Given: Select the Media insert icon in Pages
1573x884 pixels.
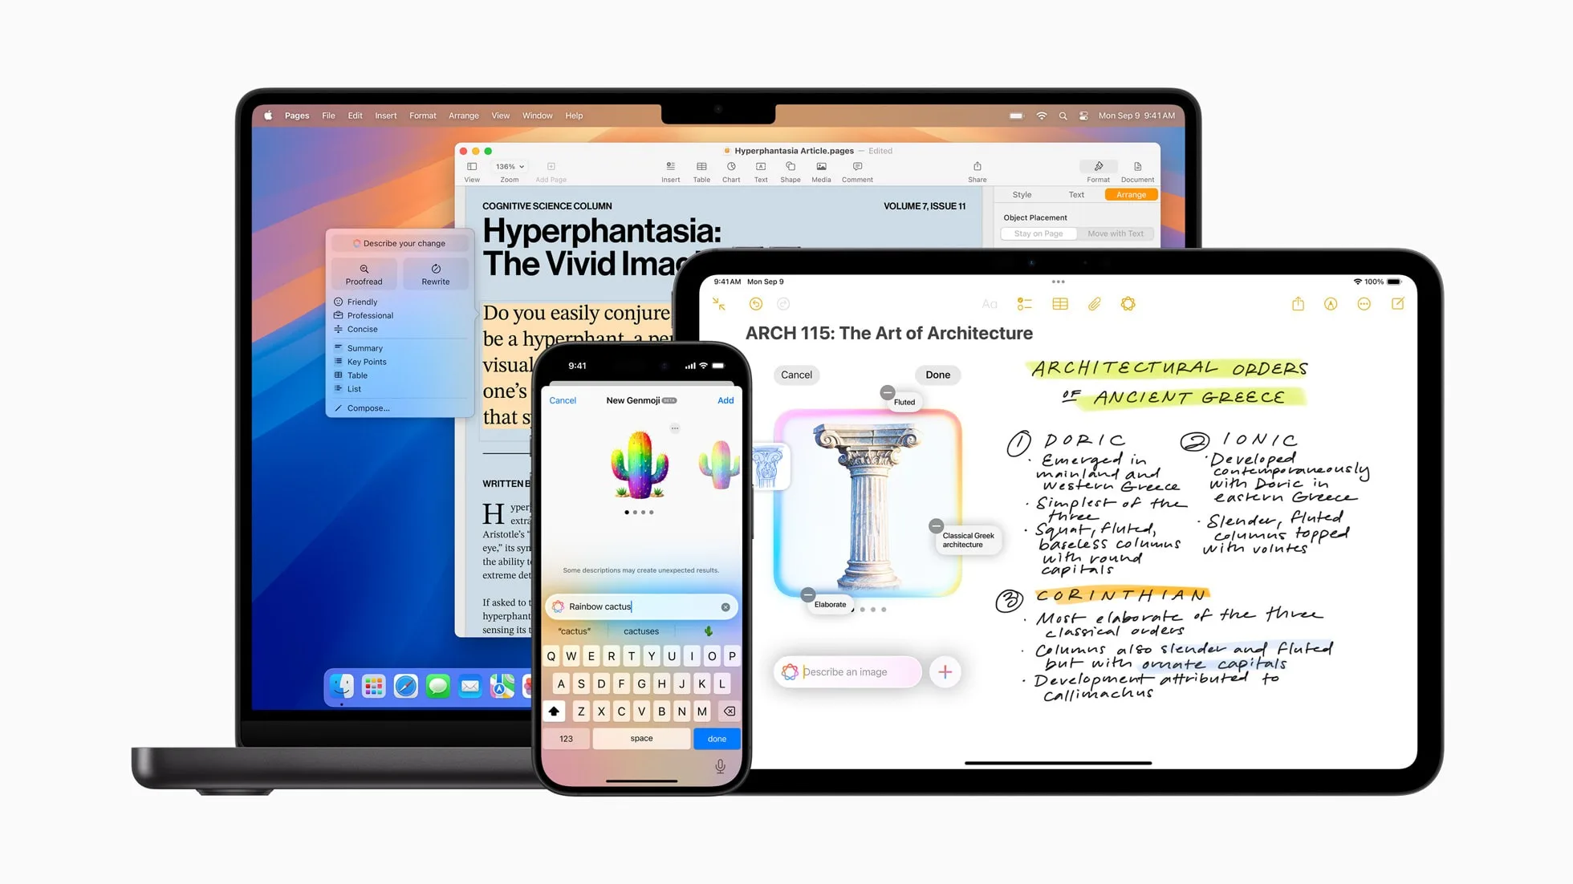Looking at the screenshot, I should [x=818, y=171].
